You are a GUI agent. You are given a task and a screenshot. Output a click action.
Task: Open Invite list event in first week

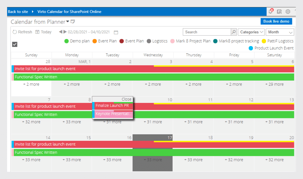(153, 69)
